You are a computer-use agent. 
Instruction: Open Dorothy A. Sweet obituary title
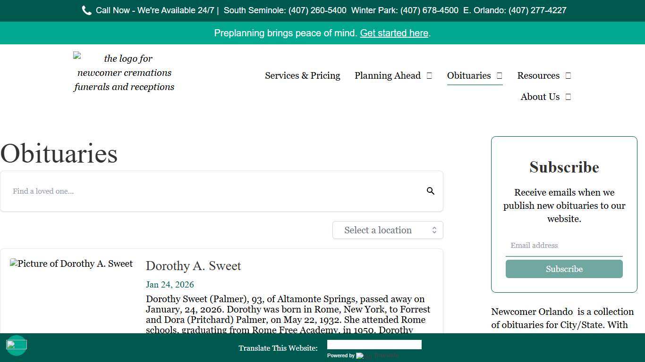(x=193, y=266)
